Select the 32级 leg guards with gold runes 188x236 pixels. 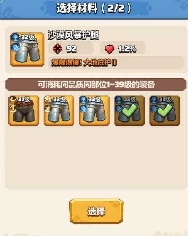(x=59, y=110)
